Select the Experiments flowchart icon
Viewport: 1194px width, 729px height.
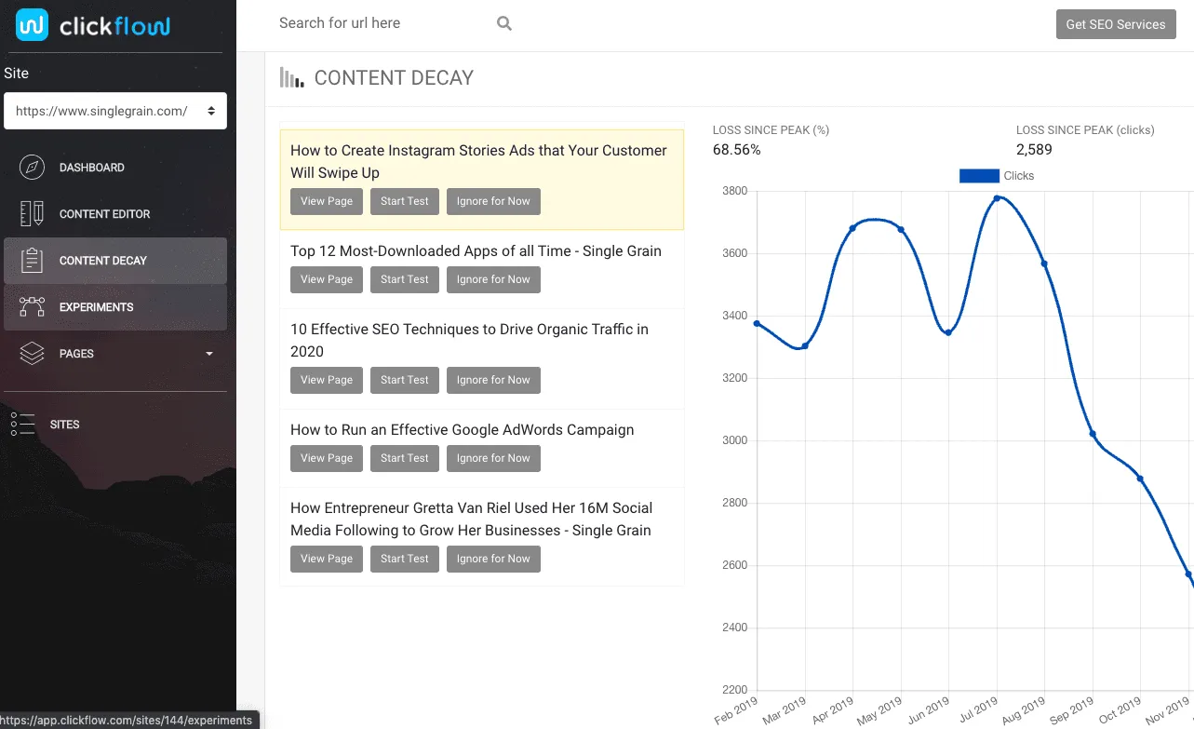coord(31,306)
